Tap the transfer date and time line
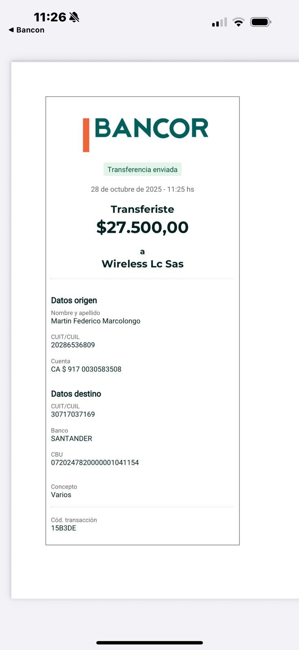The image size is (299, 650). click(142, 189)
